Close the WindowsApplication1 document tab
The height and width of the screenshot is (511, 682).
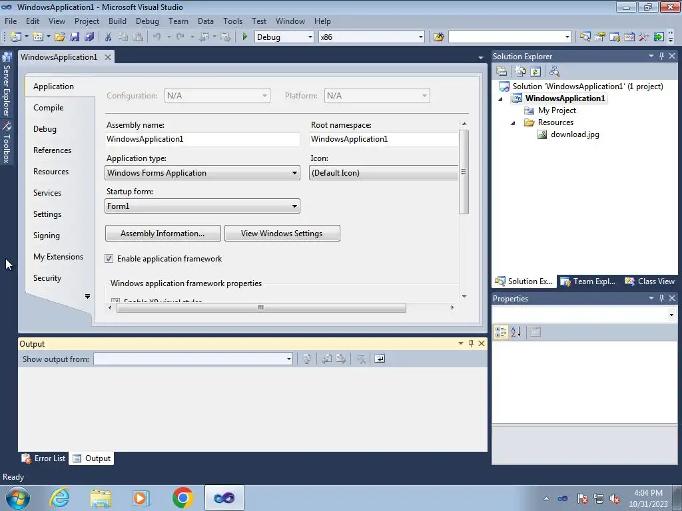pos(107,57)
